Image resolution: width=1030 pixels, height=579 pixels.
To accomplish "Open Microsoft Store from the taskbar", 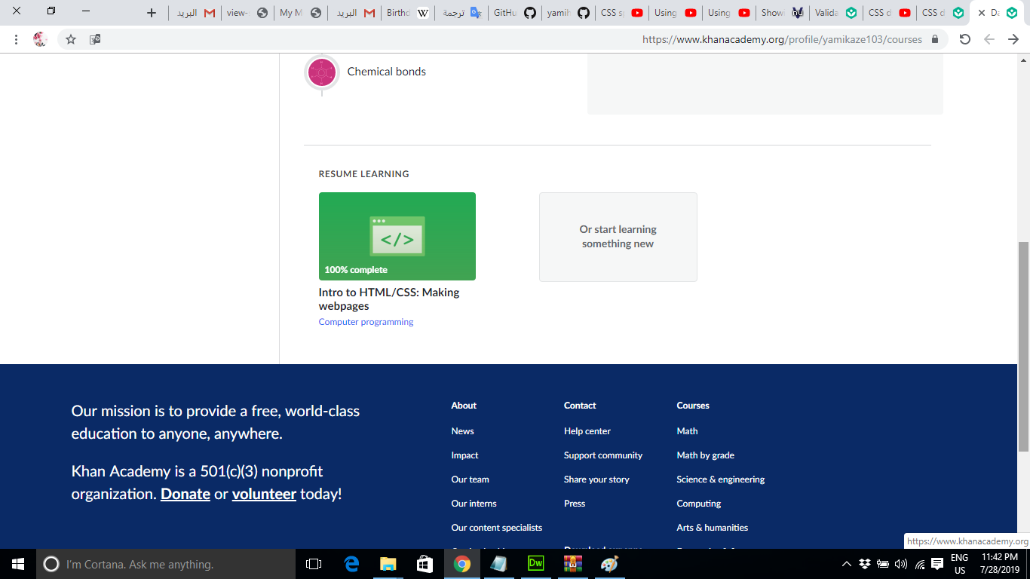I will coord(425,564).
